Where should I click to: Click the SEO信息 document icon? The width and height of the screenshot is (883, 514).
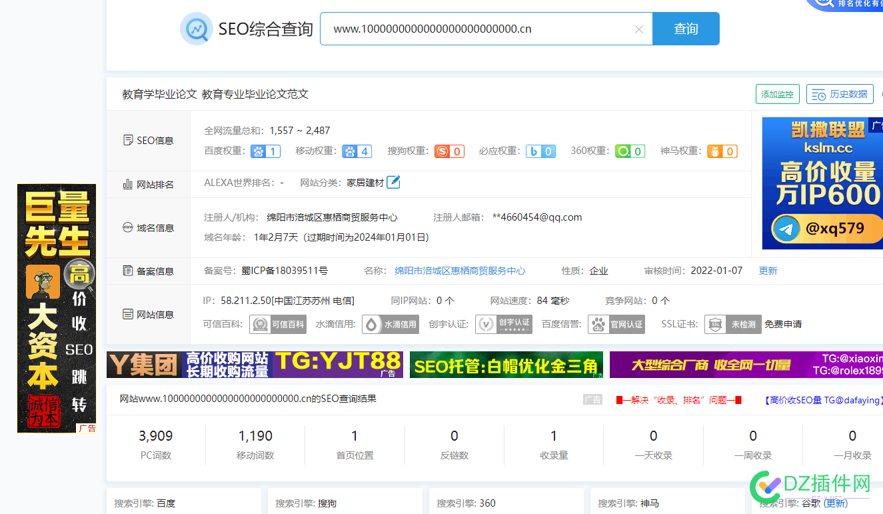[128, 141]
